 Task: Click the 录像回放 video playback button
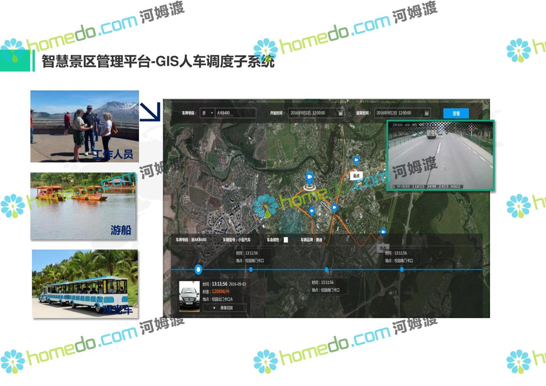click(x=225, y=308)
